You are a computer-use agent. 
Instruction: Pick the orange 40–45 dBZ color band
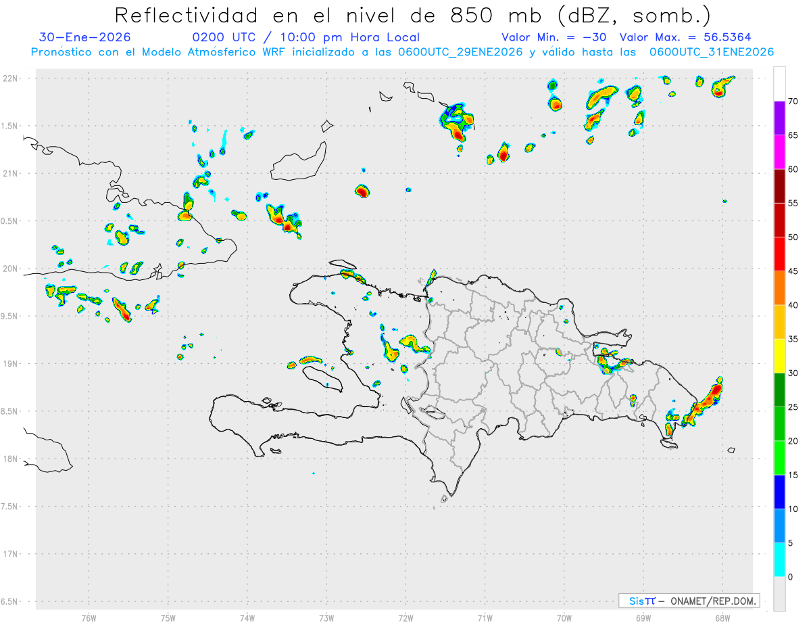click(780, 288)
